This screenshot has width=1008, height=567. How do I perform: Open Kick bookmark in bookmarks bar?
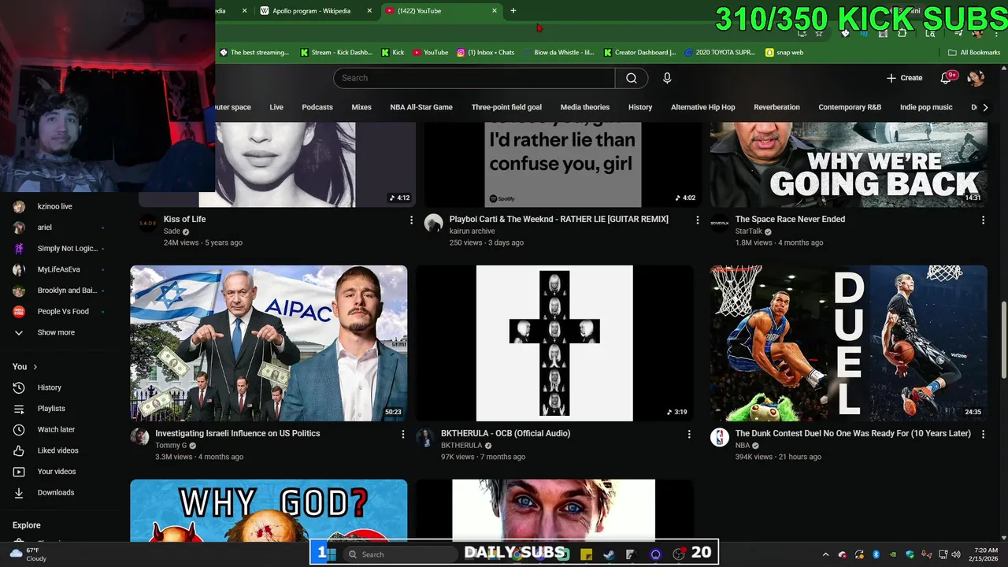[x=392, y=53]
